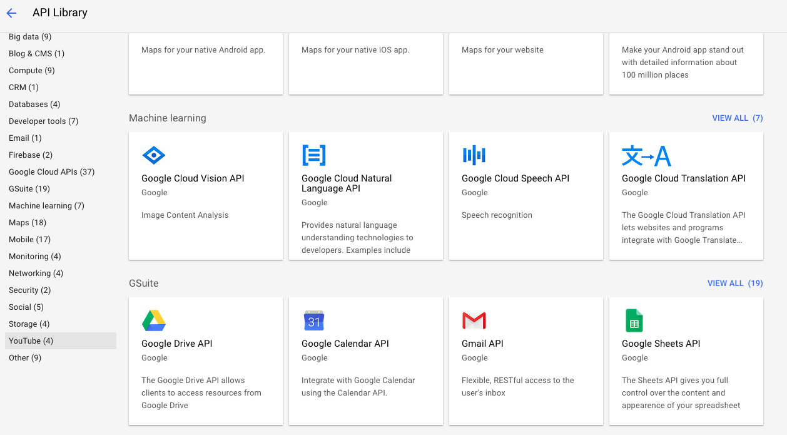Click the Google Sheets green icon
The height and width of the screenshot is (435, 787).
point(634,320)
